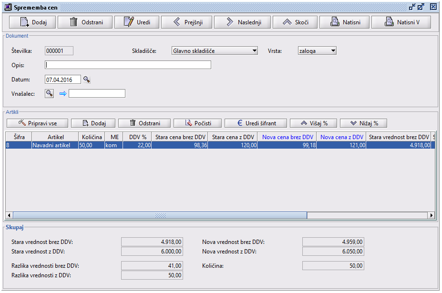
Task: Click Pripravi vse in Artikli section
Action: 37,123
